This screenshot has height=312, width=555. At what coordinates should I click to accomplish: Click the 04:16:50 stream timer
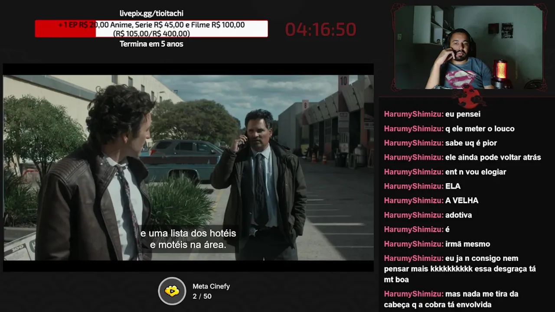tap(320, 29)
